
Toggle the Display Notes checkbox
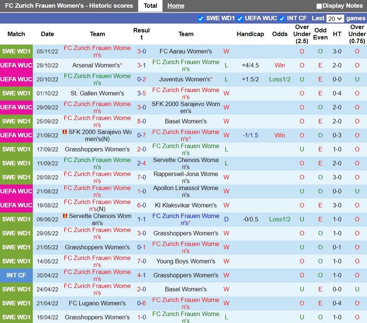[x=319, y=6]
